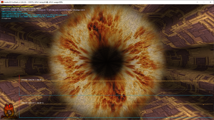Click the GPU 2 temperature graph label
214x120 pixels.
click(x=32, y=80)
